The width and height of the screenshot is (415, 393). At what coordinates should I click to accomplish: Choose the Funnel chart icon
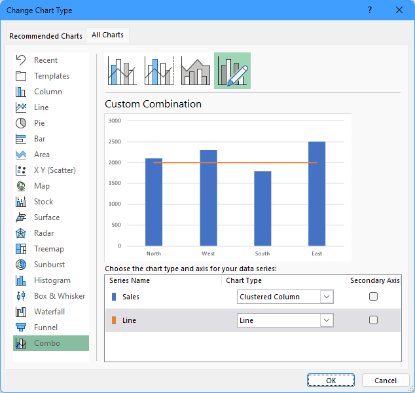coord(21,327)
